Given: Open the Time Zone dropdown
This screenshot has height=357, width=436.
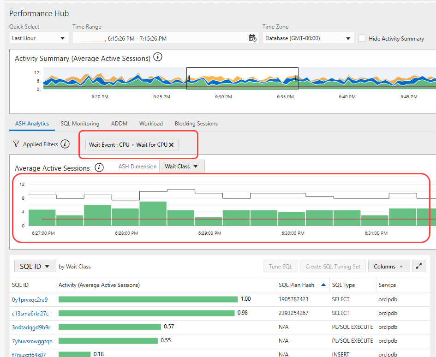Looking at the screenshot, I should tap(308, 38).
